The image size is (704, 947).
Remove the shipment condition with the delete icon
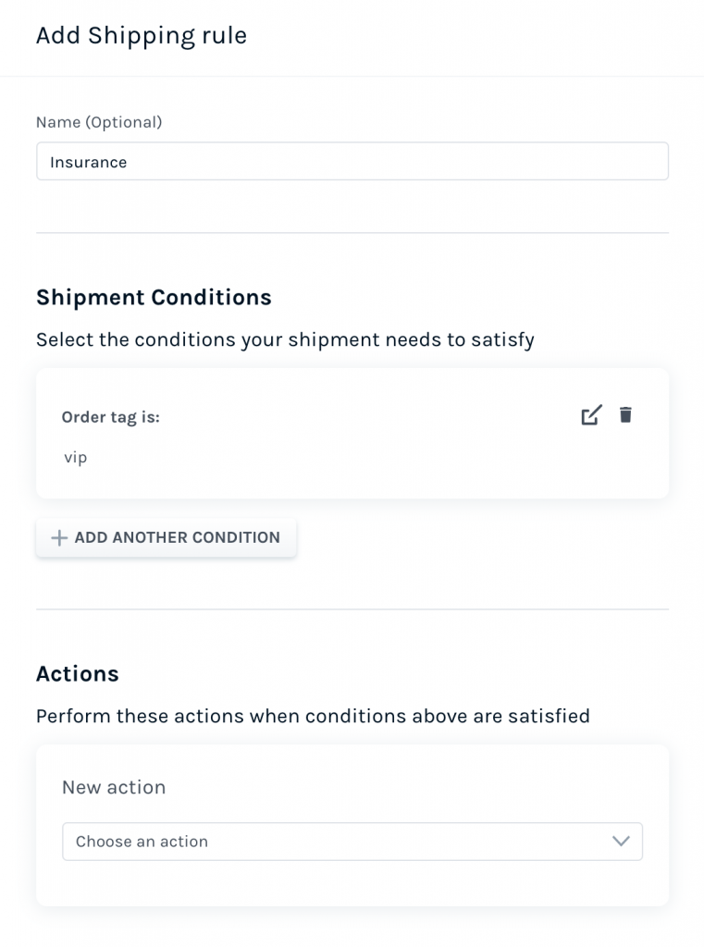625,415
